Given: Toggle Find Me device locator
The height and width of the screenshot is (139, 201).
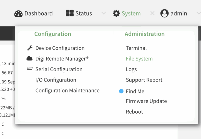Looking at the screenshot, I should (x=135, y=91).
